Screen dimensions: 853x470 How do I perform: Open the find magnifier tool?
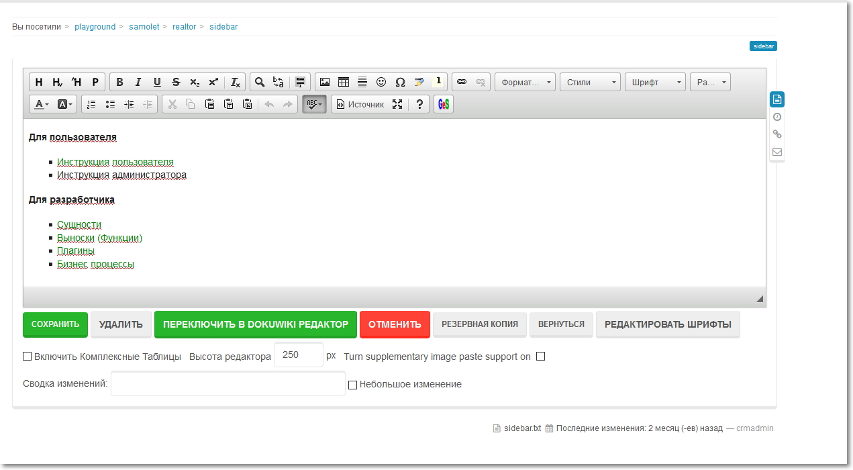tap(260, 82)
